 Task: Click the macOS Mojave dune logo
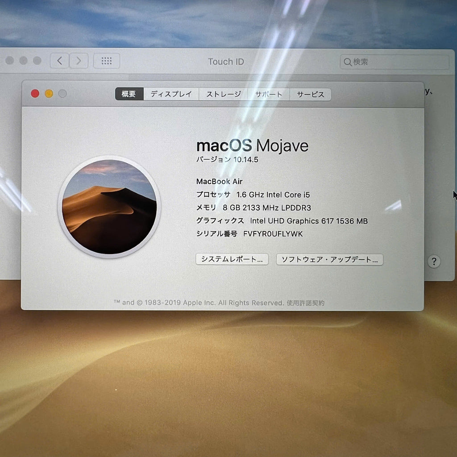click(109, 207)
